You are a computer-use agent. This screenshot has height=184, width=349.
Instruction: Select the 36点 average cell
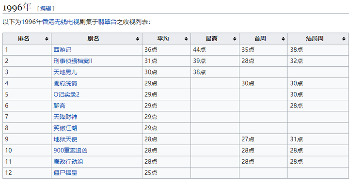pos(166,50)
